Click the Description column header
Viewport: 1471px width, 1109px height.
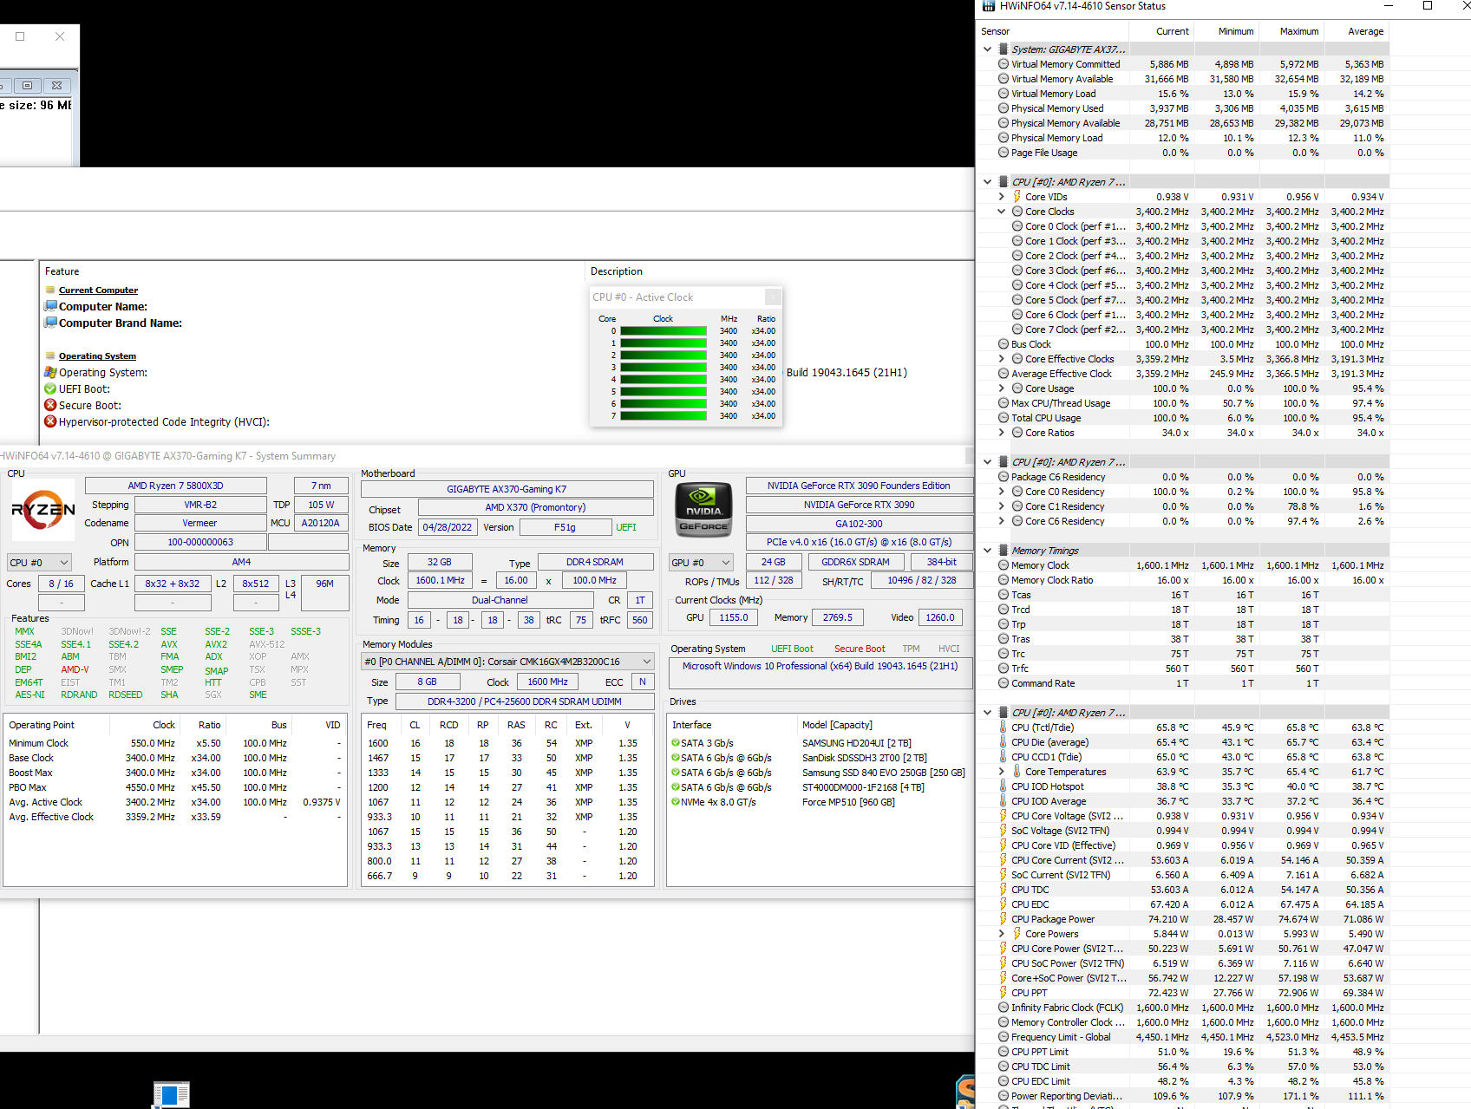780,271
